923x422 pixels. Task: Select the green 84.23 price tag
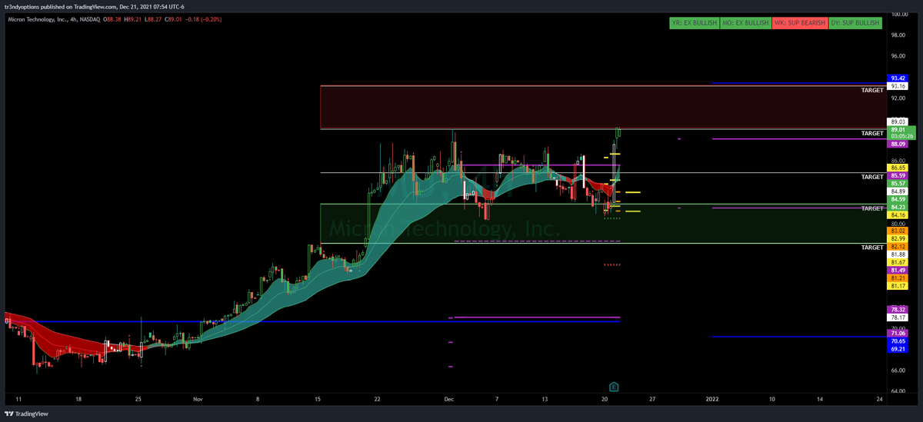point(898,207)
